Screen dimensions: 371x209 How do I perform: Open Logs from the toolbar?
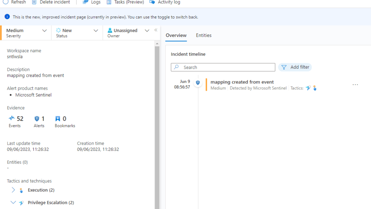86,2
